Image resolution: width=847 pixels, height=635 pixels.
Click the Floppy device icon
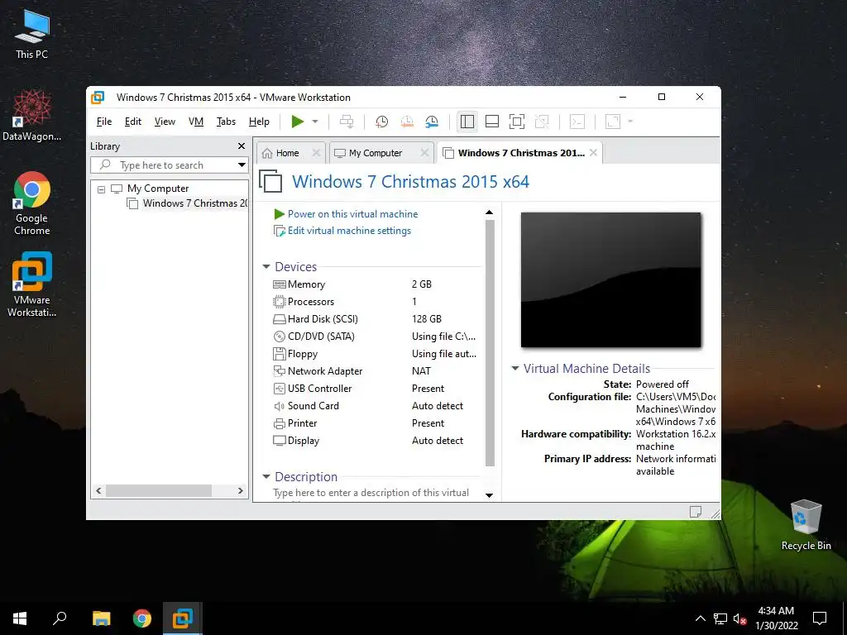280,354
